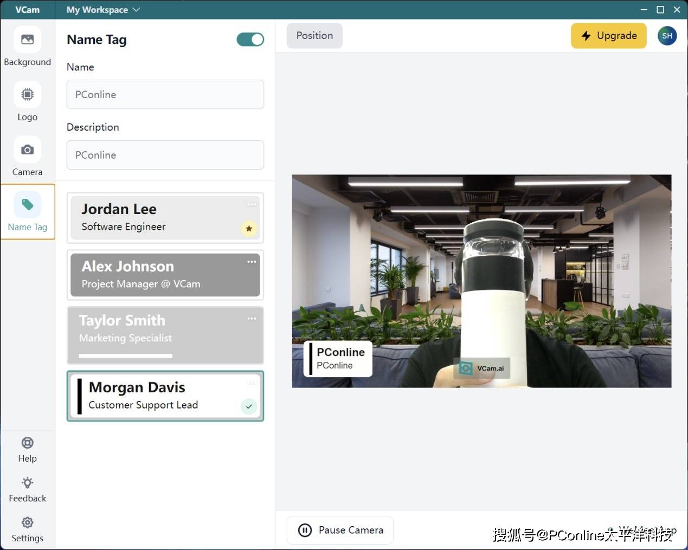Image resolution: width=688 pixels, height=550 pixels.
Task: Open the Logo panel icon
Action: 27,95
